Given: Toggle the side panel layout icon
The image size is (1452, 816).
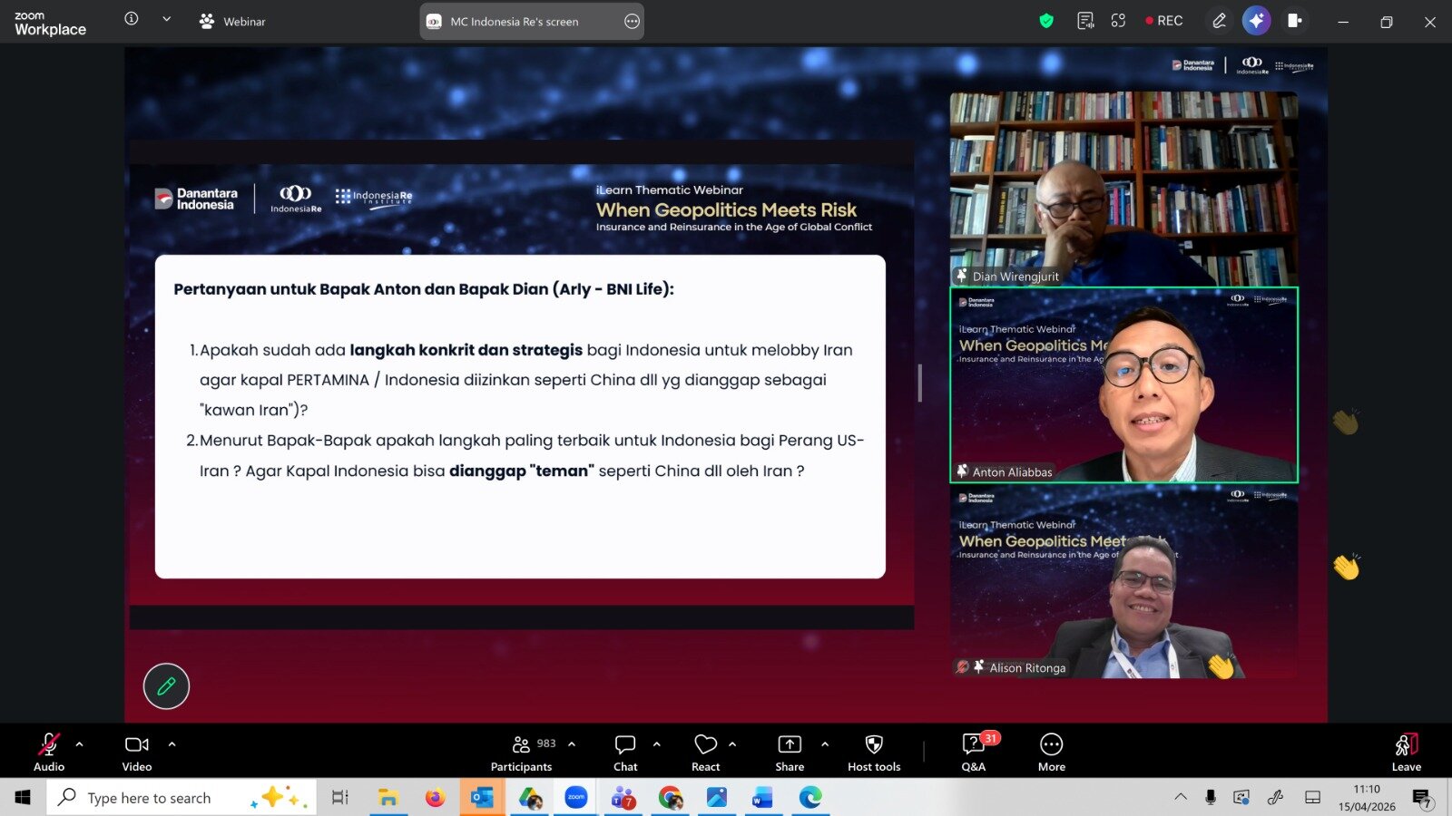Looking at the screenshot, I should point(1294,21).
